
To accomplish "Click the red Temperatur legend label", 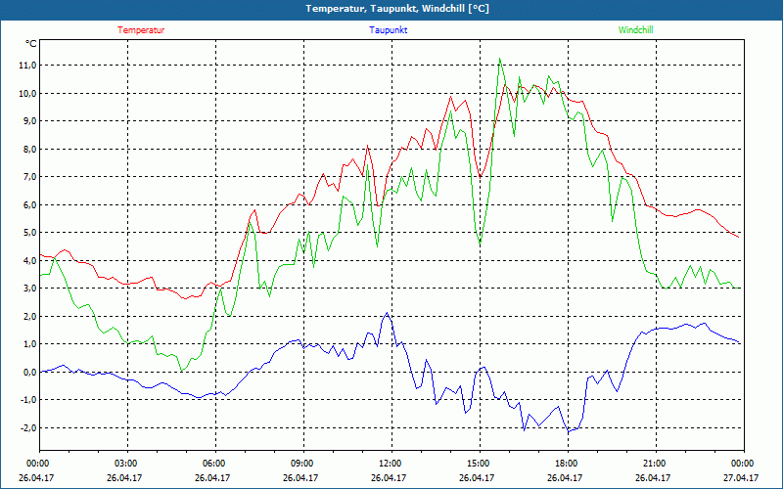I will pyautogui.click(x=141, y=30).
